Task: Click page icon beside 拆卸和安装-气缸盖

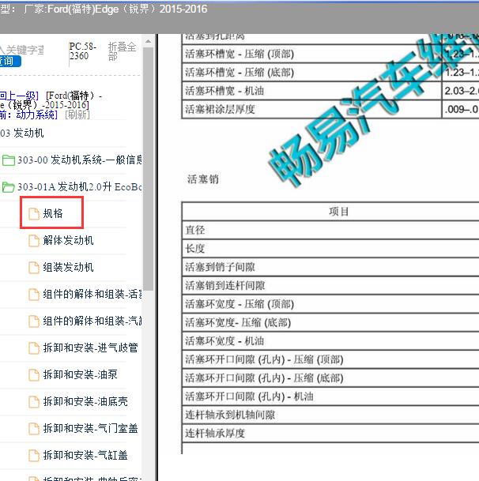Action: pyautogui.click(x=34, y=455)
